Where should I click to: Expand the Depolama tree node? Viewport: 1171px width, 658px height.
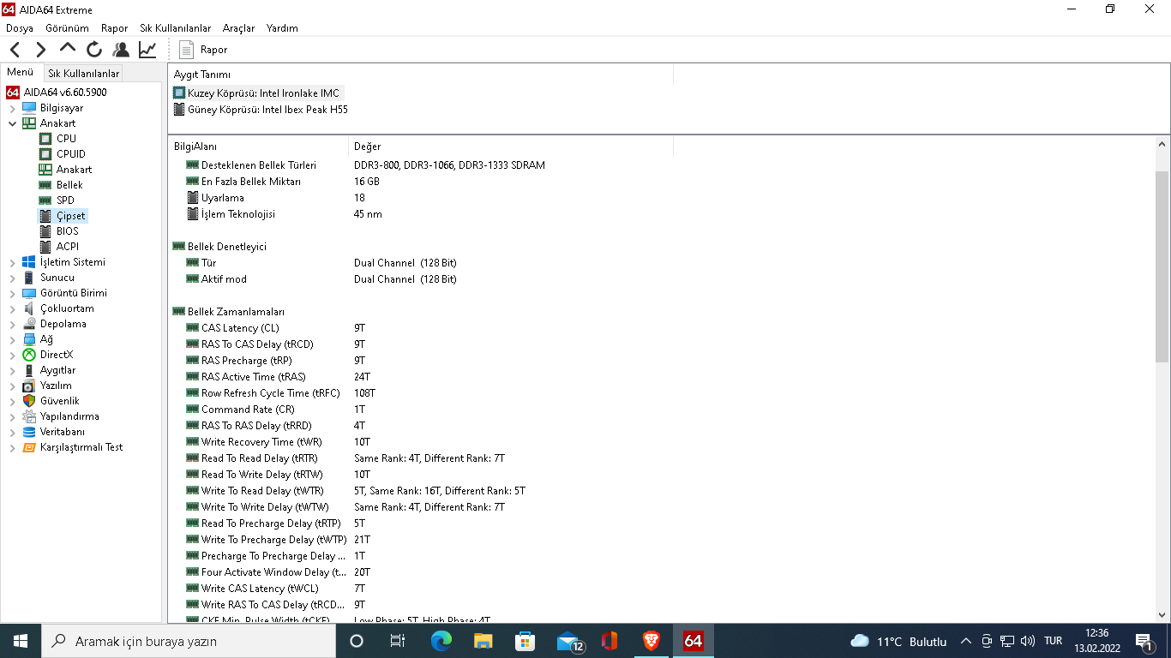click(12, 324)
